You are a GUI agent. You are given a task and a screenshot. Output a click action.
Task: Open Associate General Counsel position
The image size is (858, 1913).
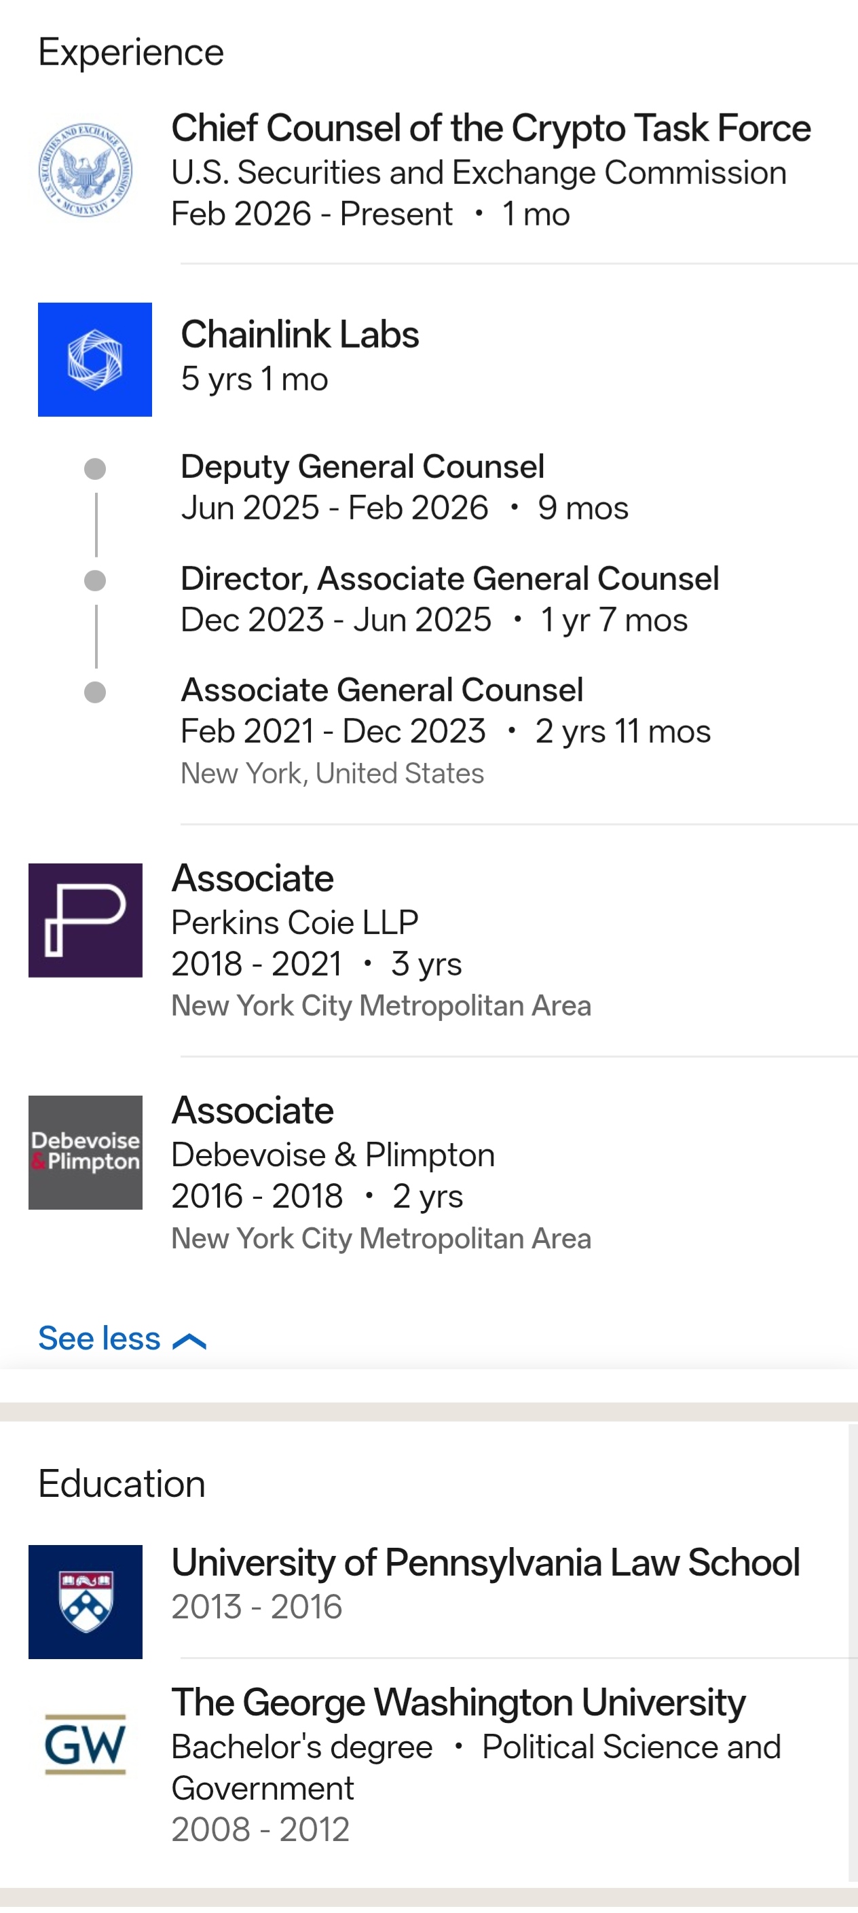point(382,690)
